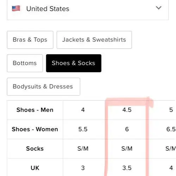Click the Shoes - Men row header

tap(35, 110)
